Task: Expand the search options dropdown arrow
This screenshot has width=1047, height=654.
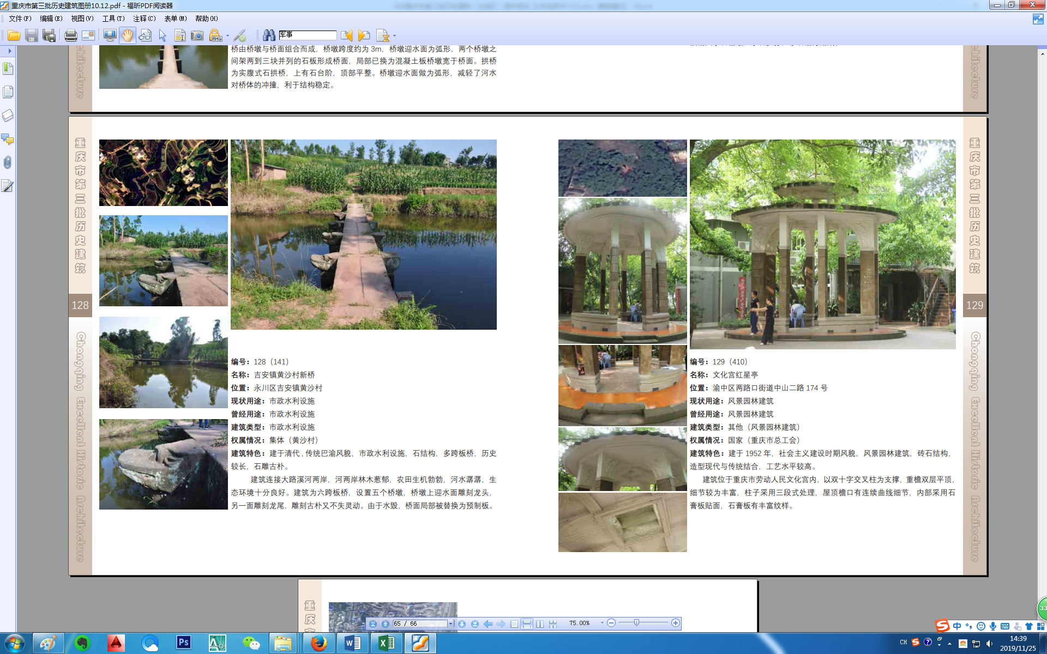Action: point(394,36)
